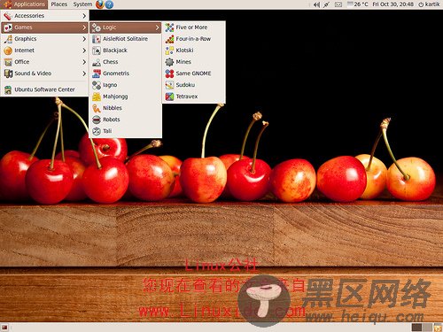Click the Iagno discs icon
Viewport: 443px width, 332px height.
coord(97,85)
